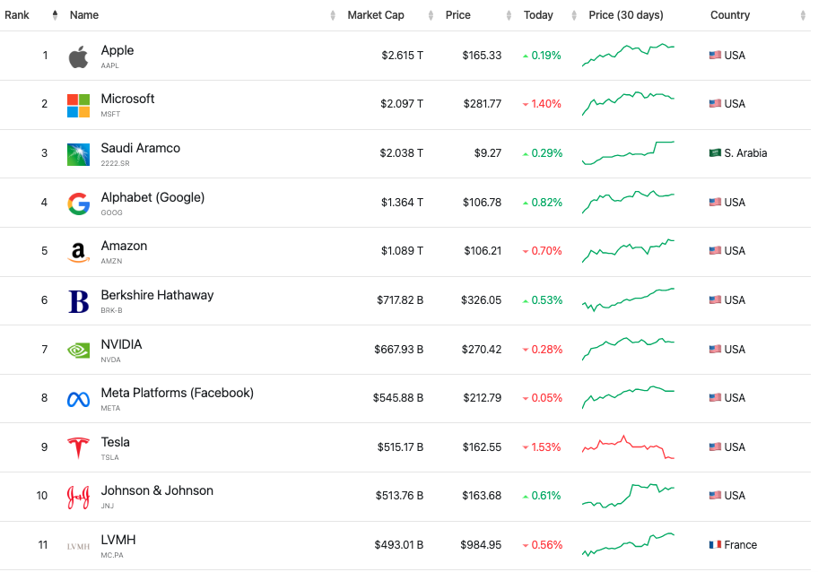Click the Google logo icon

(78, 204)
